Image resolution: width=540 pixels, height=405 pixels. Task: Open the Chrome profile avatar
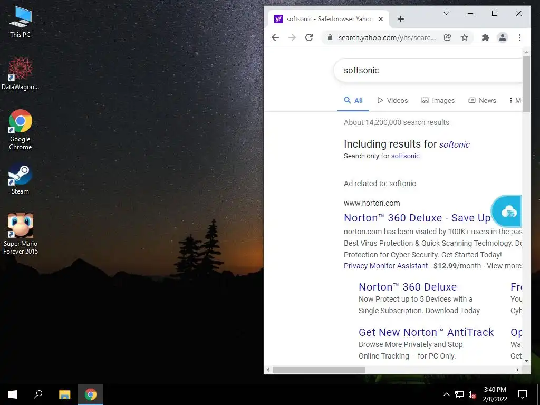click(503, 37)
